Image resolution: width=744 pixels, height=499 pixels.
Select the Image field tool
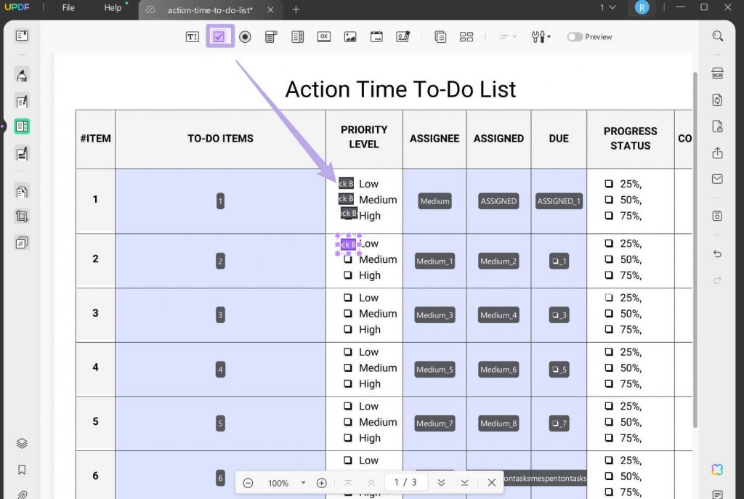[349, 36]
